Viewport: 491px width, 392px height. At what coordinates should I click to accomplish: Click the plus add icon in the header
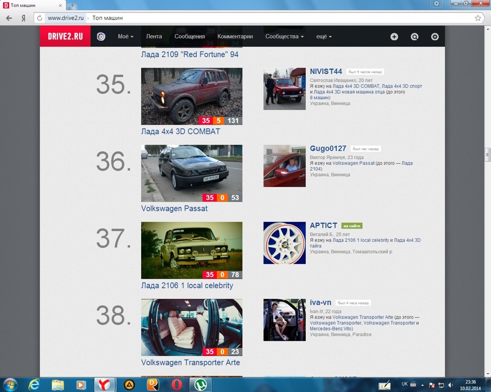pos(394,37)
